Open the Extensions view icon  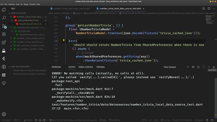tap(4, 42)
